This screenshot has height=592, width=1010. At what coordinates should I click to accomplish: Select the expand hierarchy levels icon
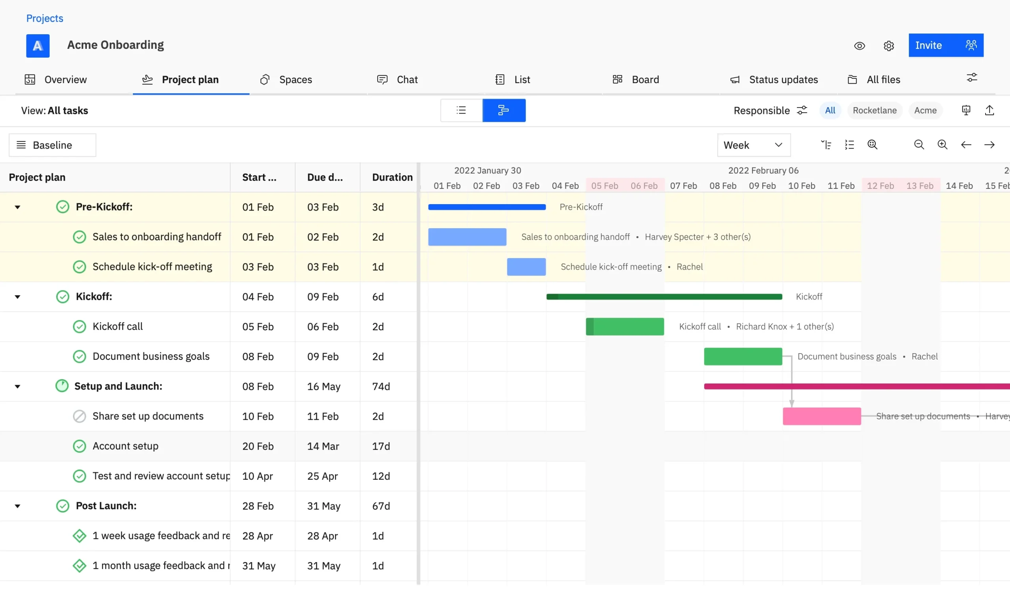827,145
